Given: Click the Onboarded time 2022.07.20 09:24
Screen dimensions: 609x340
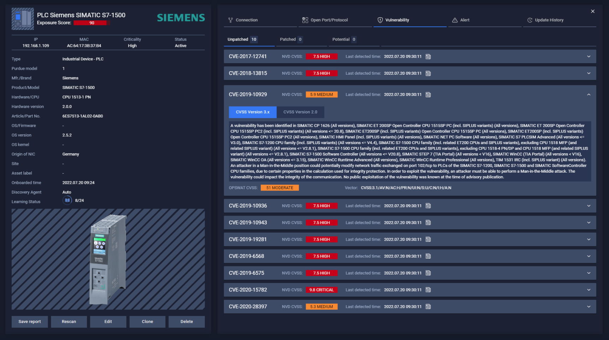Looking at the screenshot, I should [78, 183].
